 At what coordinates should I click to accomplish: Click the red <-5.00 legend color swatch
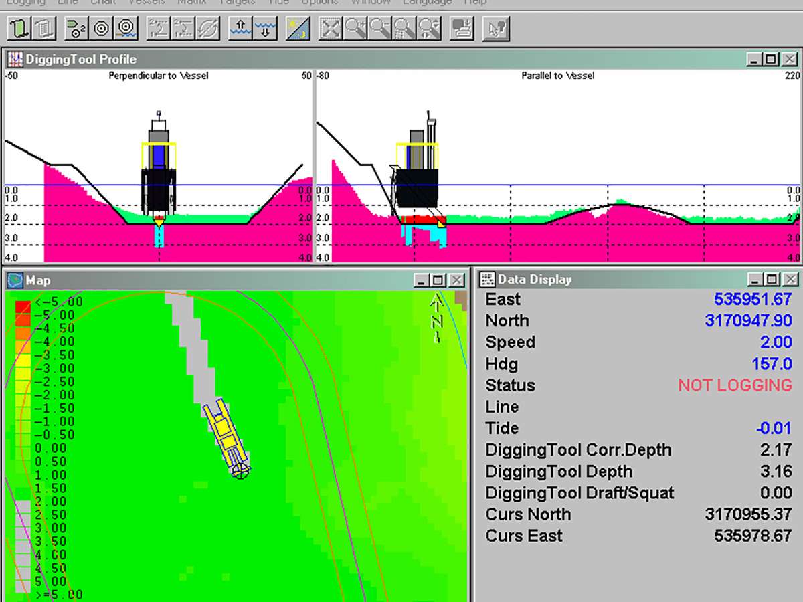click(22, 308)
